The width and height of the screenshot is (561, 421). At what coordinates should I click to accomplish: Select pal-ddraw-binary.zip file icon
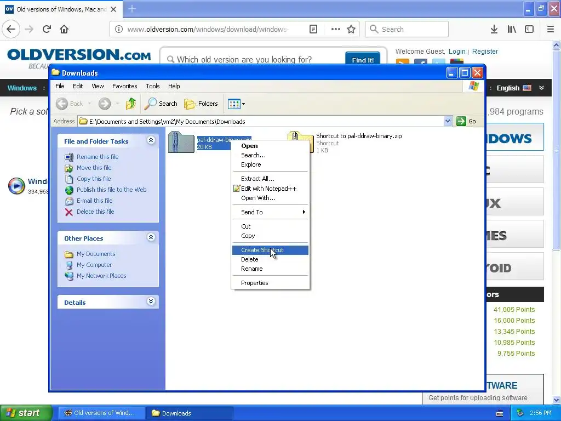point(181,142)
